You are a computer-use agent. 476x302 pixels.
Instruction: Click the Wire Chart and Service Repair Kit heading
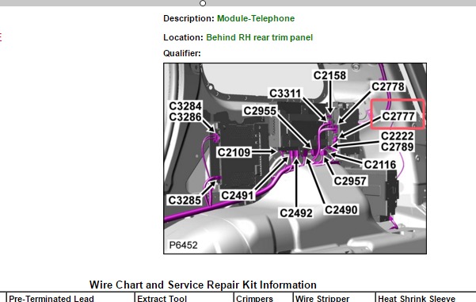[203, 285]
